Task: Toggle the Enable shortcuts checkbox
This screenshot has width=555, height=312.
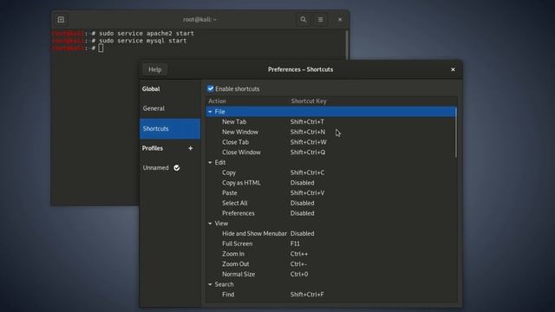Action: [211, 88]
